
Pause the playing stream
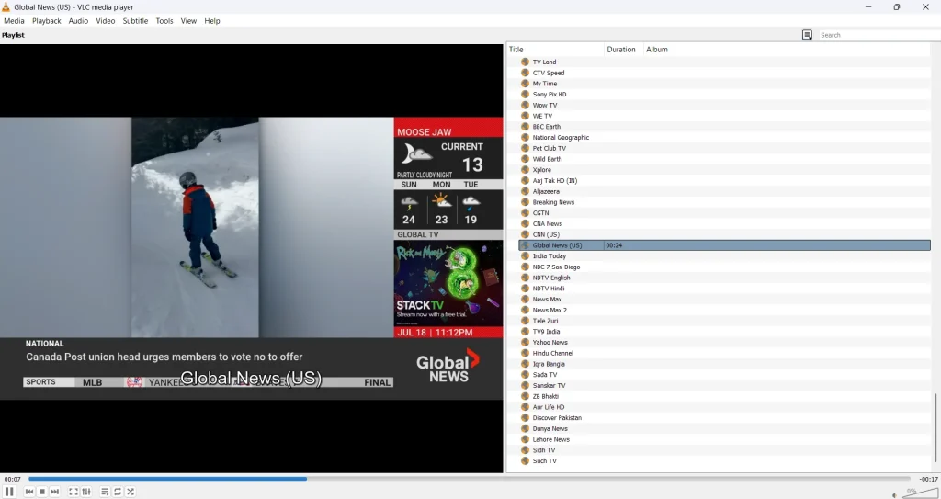pos(9,492)
